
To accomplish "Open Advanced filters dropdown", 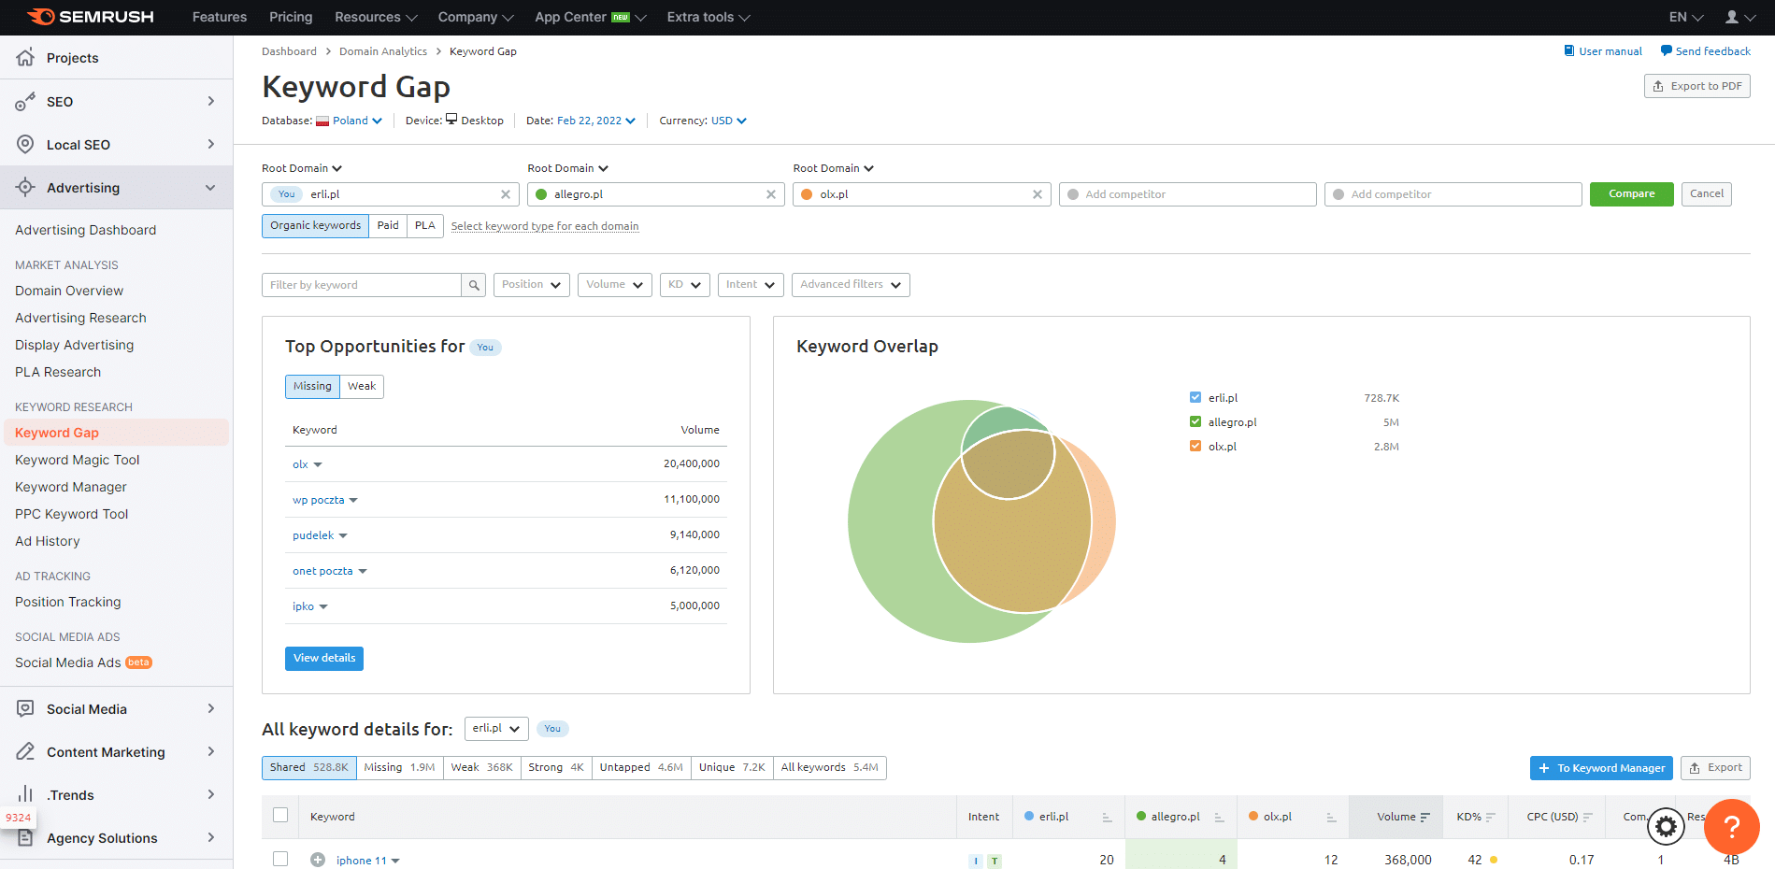I will point(851,285).
